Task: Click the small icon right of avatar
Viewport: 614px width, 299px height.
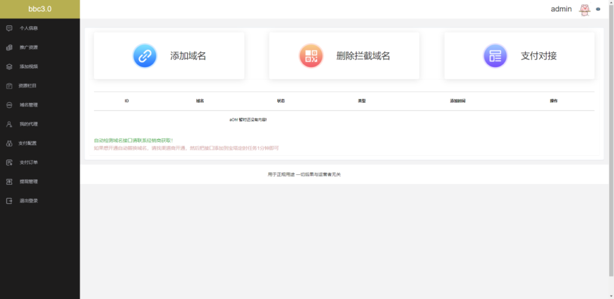Action: tap(598, 9)
